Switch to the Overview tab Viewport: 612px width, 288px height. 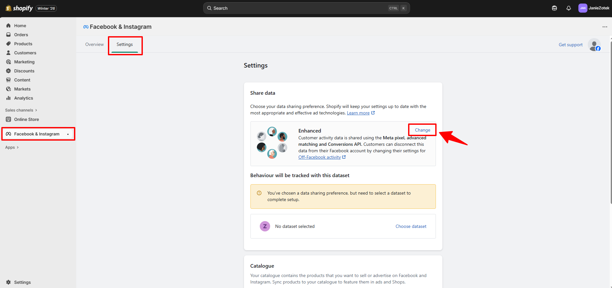(94, 44)
